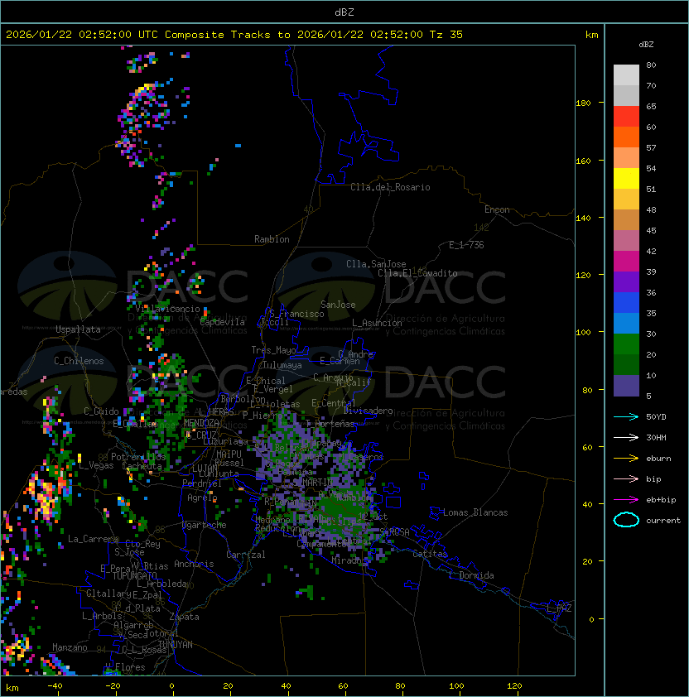The width and height of the screenshot is (689, 697).
Task: Pick the blue 36 dBZ color swatch
Action: pos(626,302)
